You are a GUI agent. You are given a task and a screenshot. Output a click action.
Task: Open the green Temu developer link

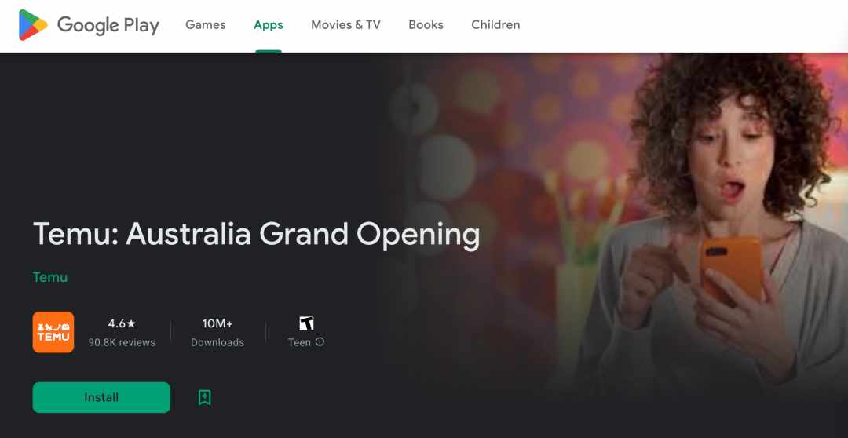[50, 277]
